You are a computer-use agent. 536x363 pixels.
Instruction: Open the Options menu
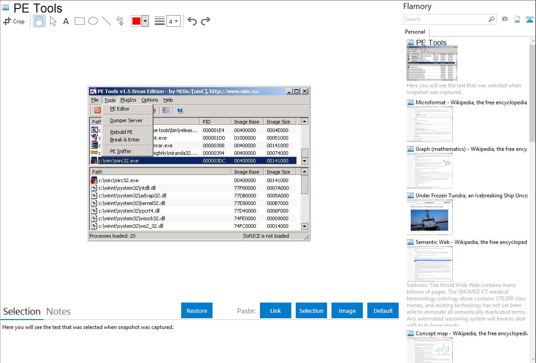click(x=150, y=100)
